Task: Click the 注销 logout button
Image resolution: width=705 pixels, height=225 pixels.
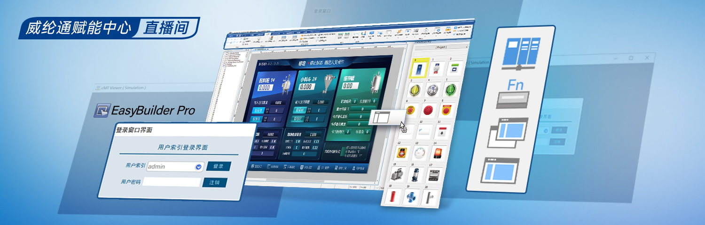Action: (x=215, y=182)
